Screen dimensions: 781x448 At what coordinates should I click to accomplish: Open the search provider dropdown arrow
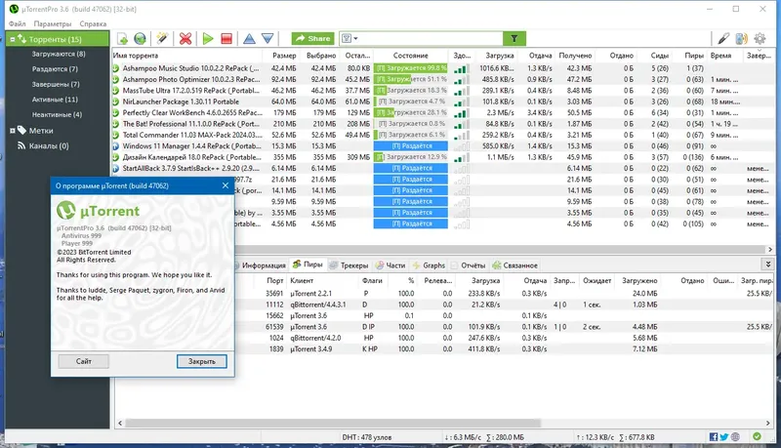point(355,38)
